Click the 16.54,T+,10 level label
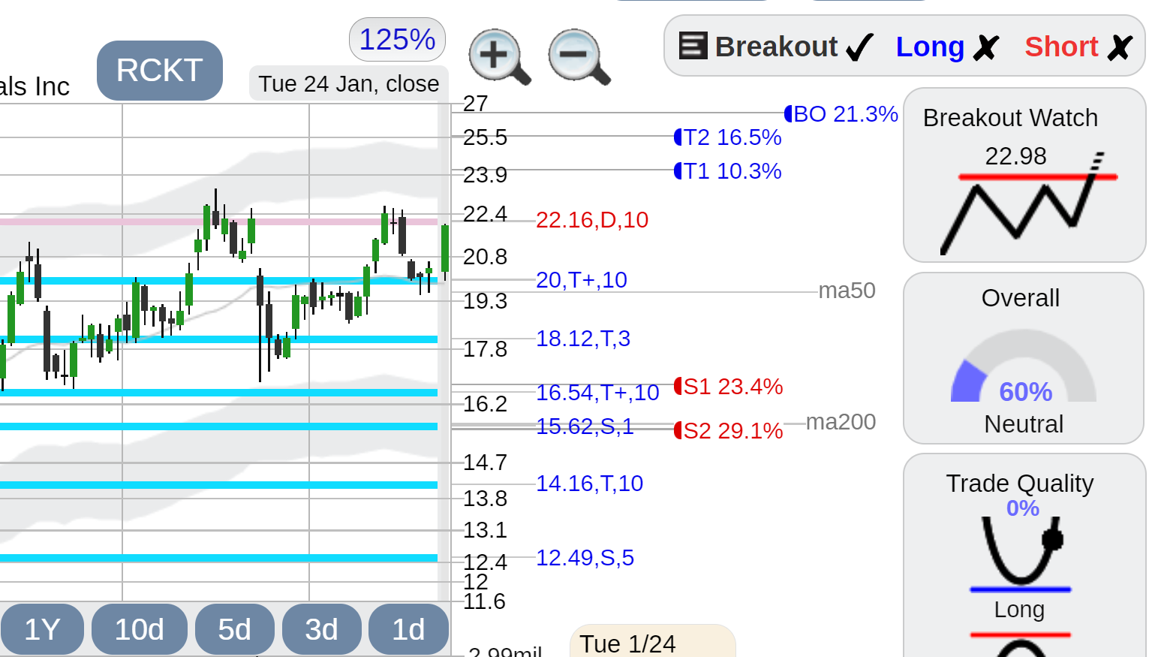 [x=597, y=393]
